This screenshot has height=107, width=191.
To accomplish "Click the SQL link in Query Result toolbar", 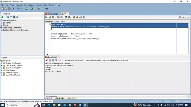I will (x=60, y=60).
